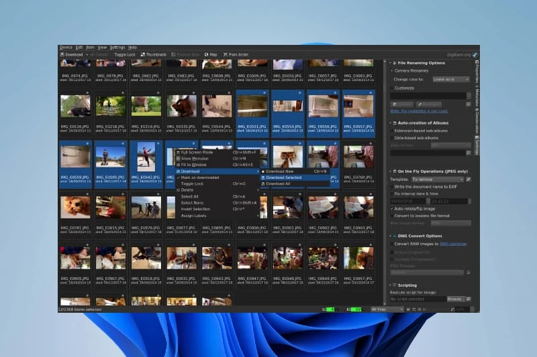
Task: Open the Metadata sidebar tab
Action: pyautogui.click(x=477, y=96)
